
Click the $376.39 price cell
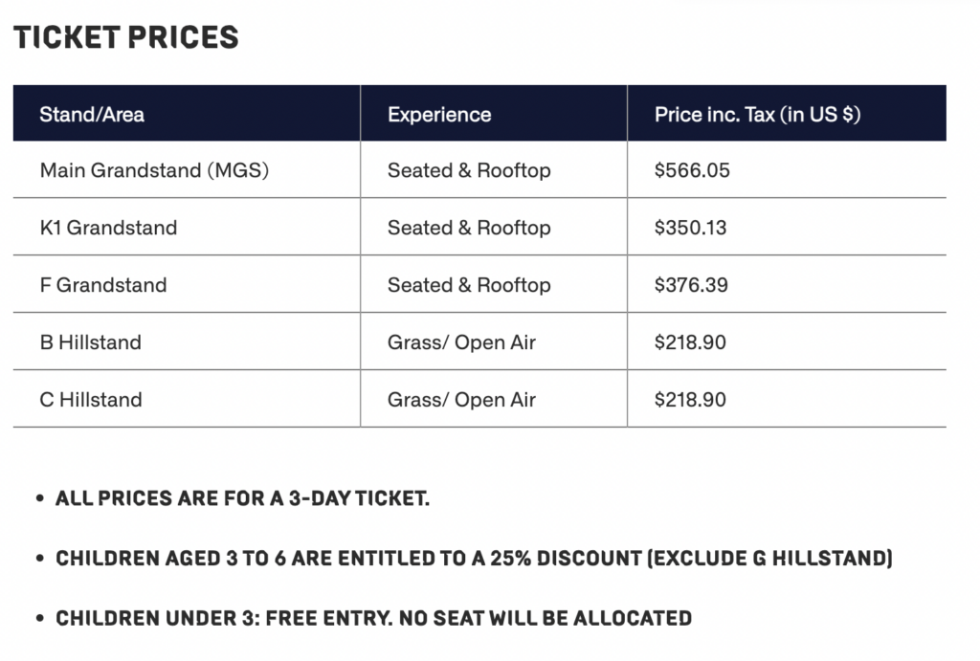[x=691, y=285]
